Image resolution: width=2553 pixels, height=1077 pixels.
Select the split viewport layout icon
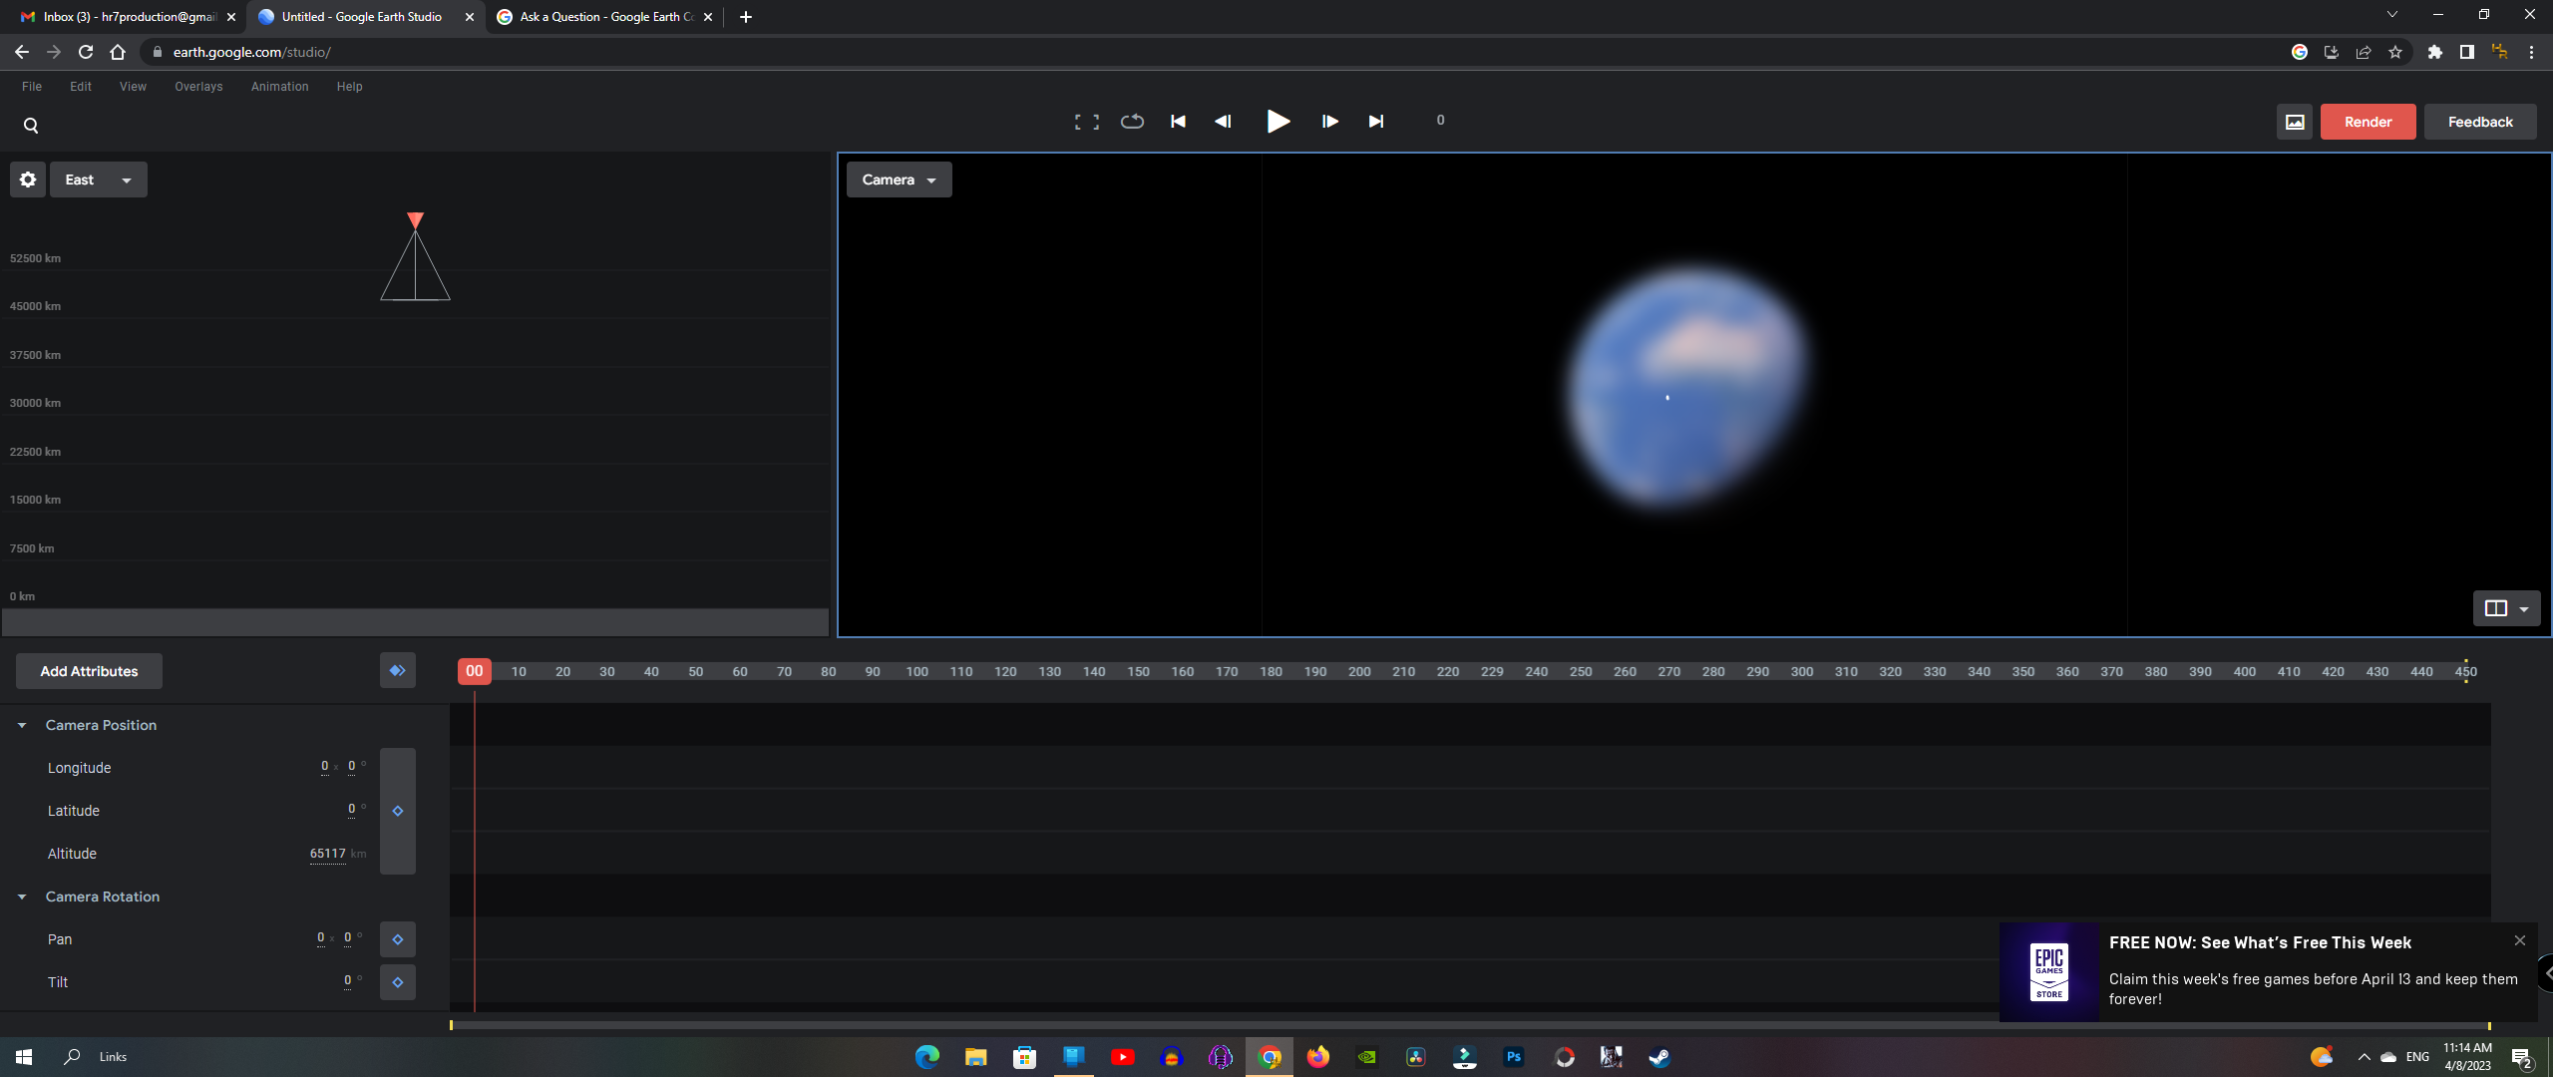tap(2497, 607)
